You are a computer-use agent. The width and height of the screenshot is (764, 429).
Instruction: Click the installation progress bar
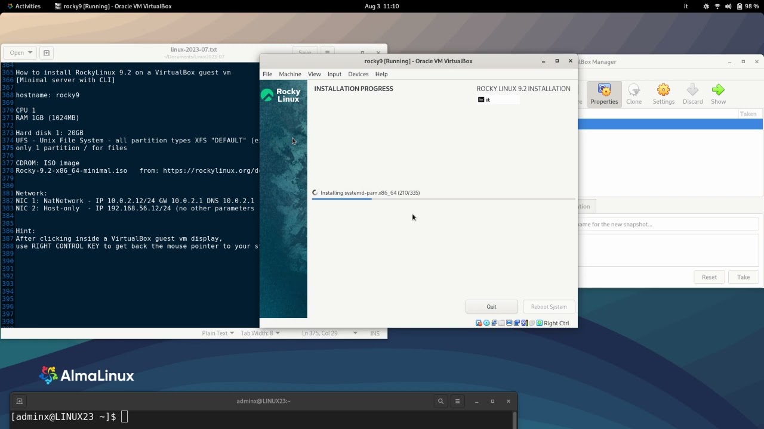pos(443,199)
